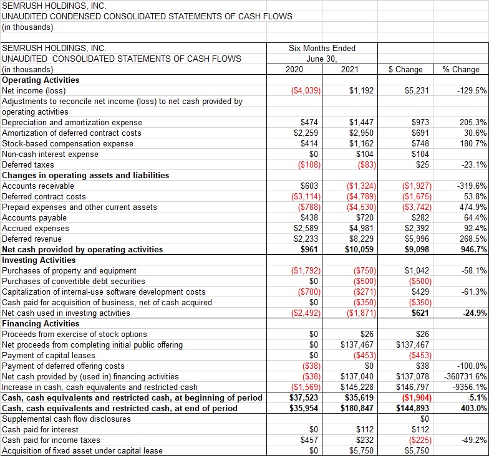Click Accounts receivable percent change -319.6%
Screen dimensions: 489x456
point(472,186)
